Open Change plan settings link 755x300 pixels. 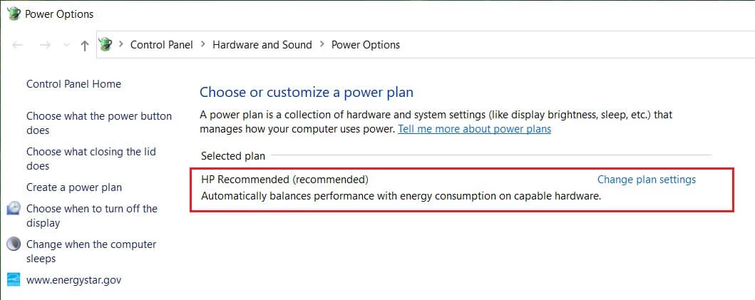tap(646, 180)
